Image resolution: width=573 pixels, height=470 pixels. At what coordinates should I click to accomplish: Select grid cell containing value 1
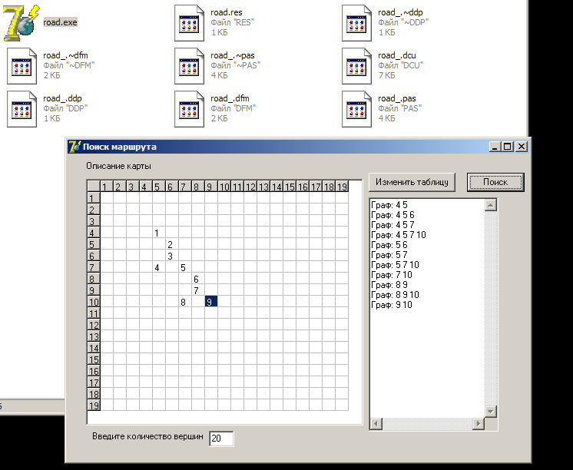pos(159,233)
